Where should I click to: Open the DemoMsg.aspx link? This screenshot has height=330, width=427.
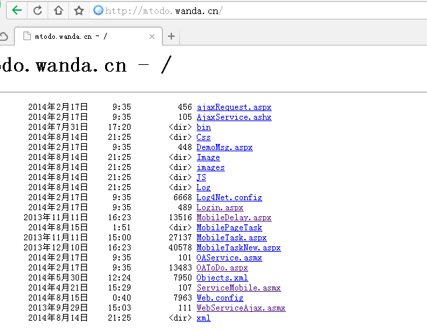point(225,147)
